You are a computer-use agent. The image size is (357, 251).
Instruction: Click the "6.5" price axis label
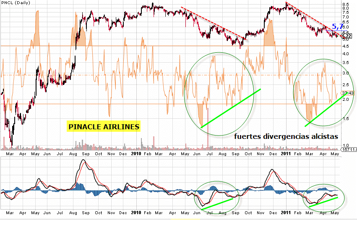[345, 22]
